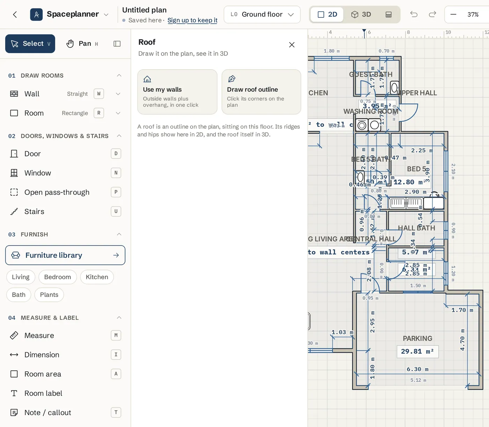Open Wall type dropdown chevron
Screen dimensions: 489x427
click(118, 94)
